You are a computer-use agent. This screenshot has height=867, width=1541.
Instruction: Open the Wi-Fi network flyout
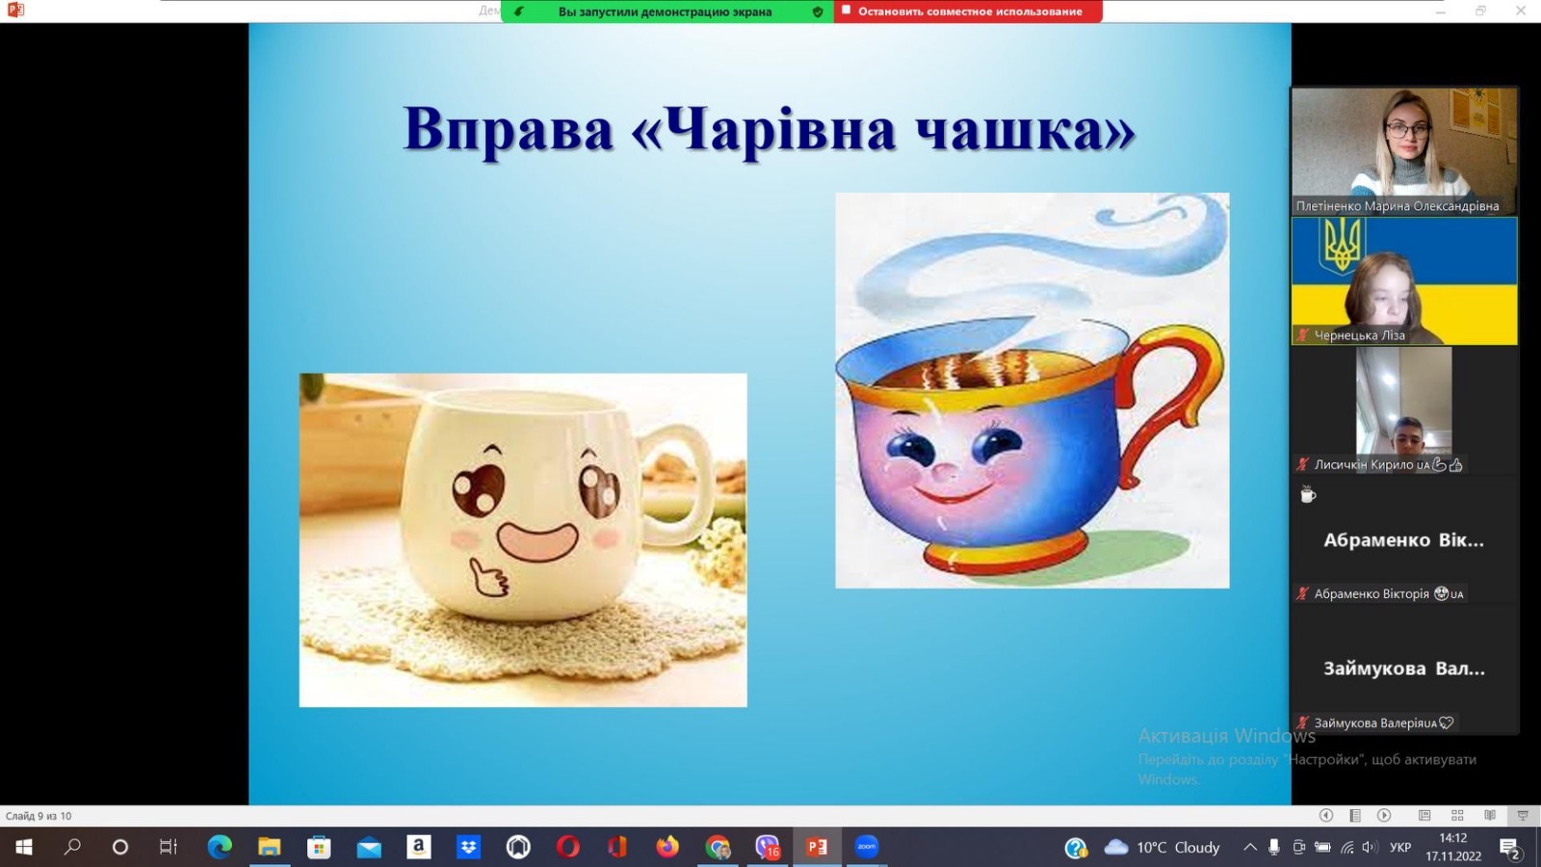tap(1346, 848)
